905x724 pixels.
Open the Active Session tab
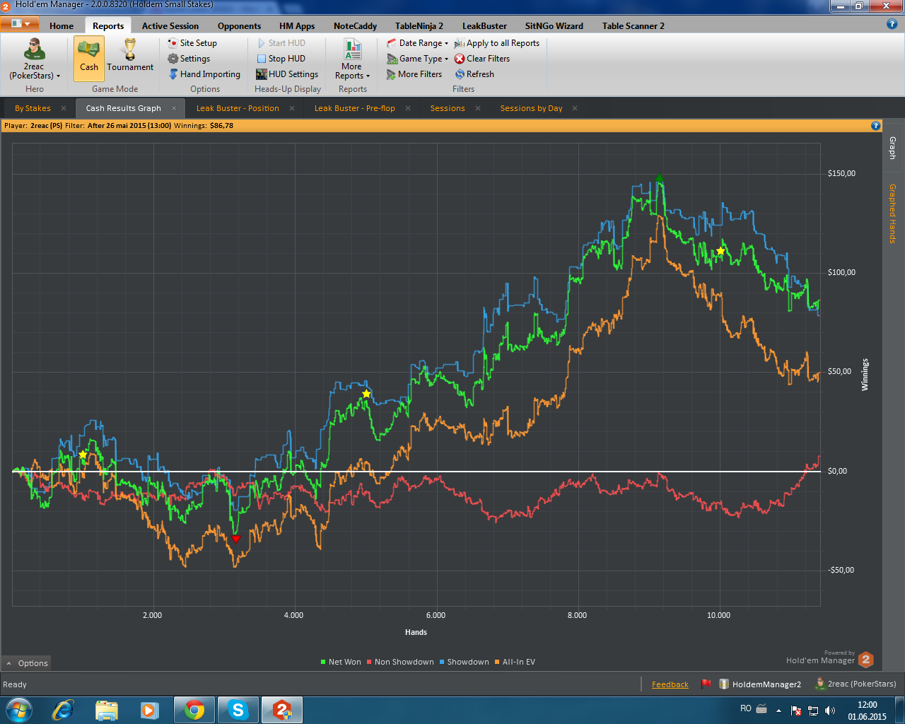tap(170, 26)
